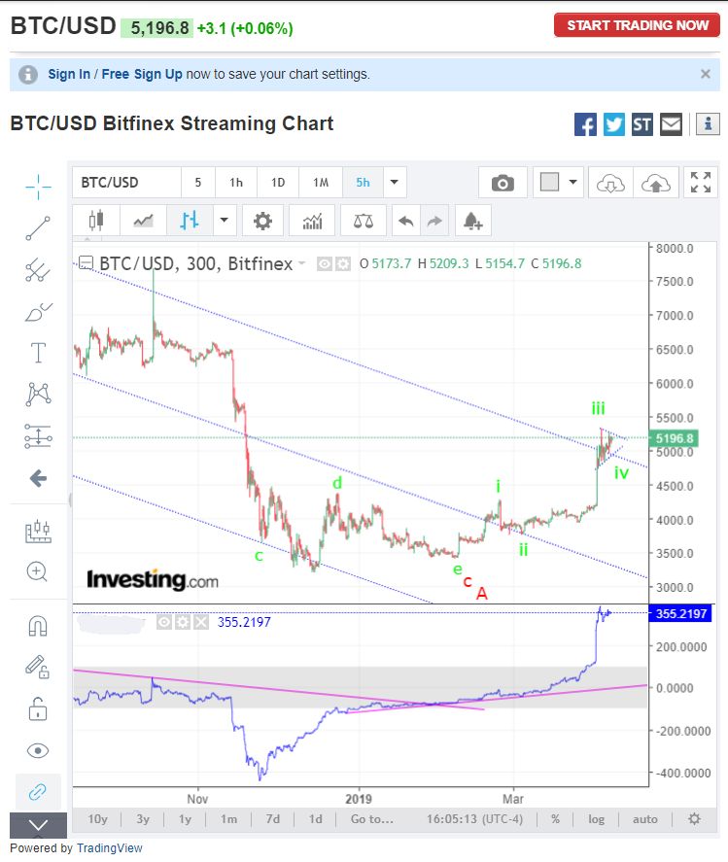
Task: Share chart on Twitter
Action: coord(614,124)
